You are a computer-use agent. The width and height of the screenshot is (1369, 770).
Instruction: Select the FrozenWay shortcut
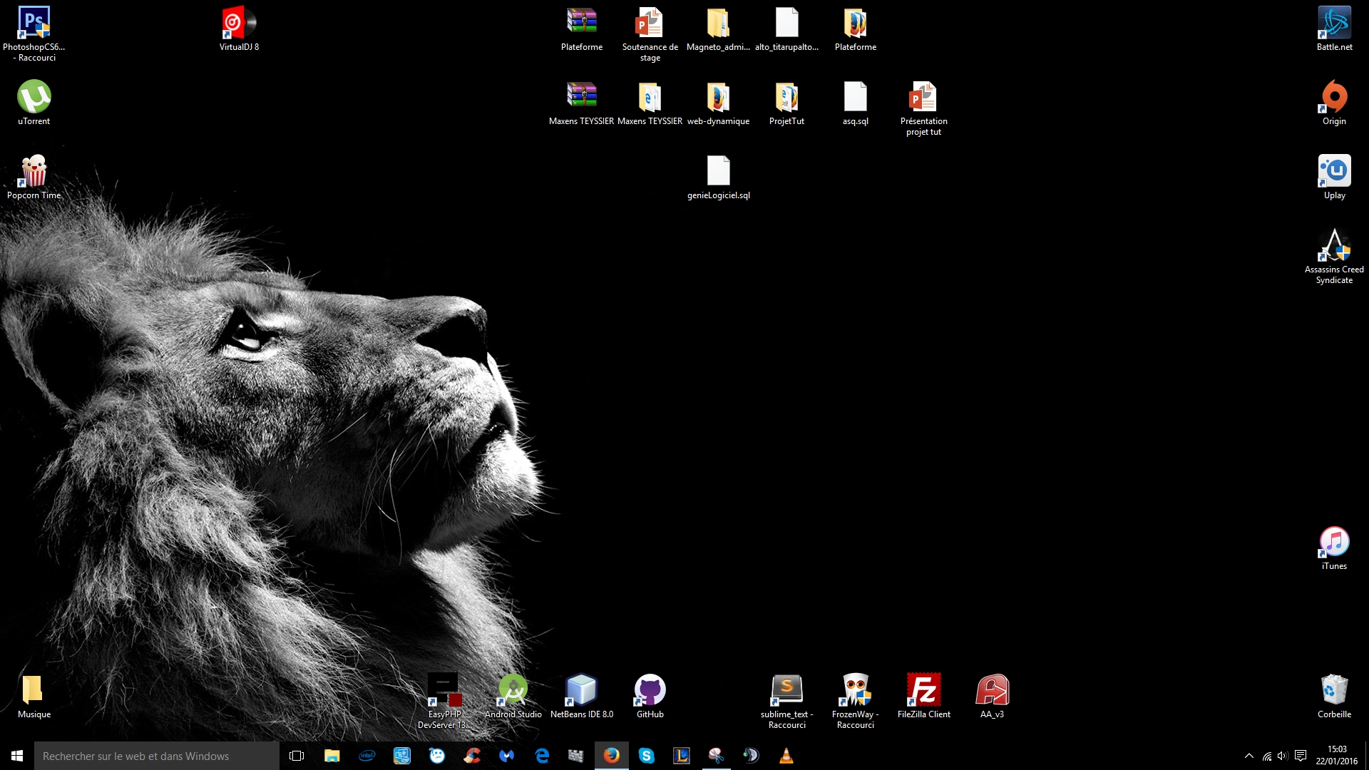[x=855, y=701]
